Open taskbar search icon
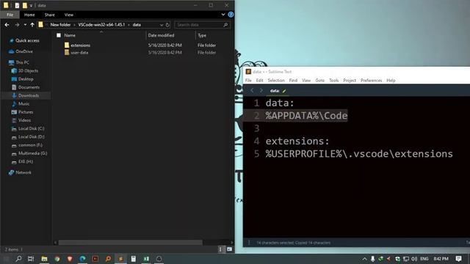This screenshot has width=470, height=264. (x=18, y=259)
